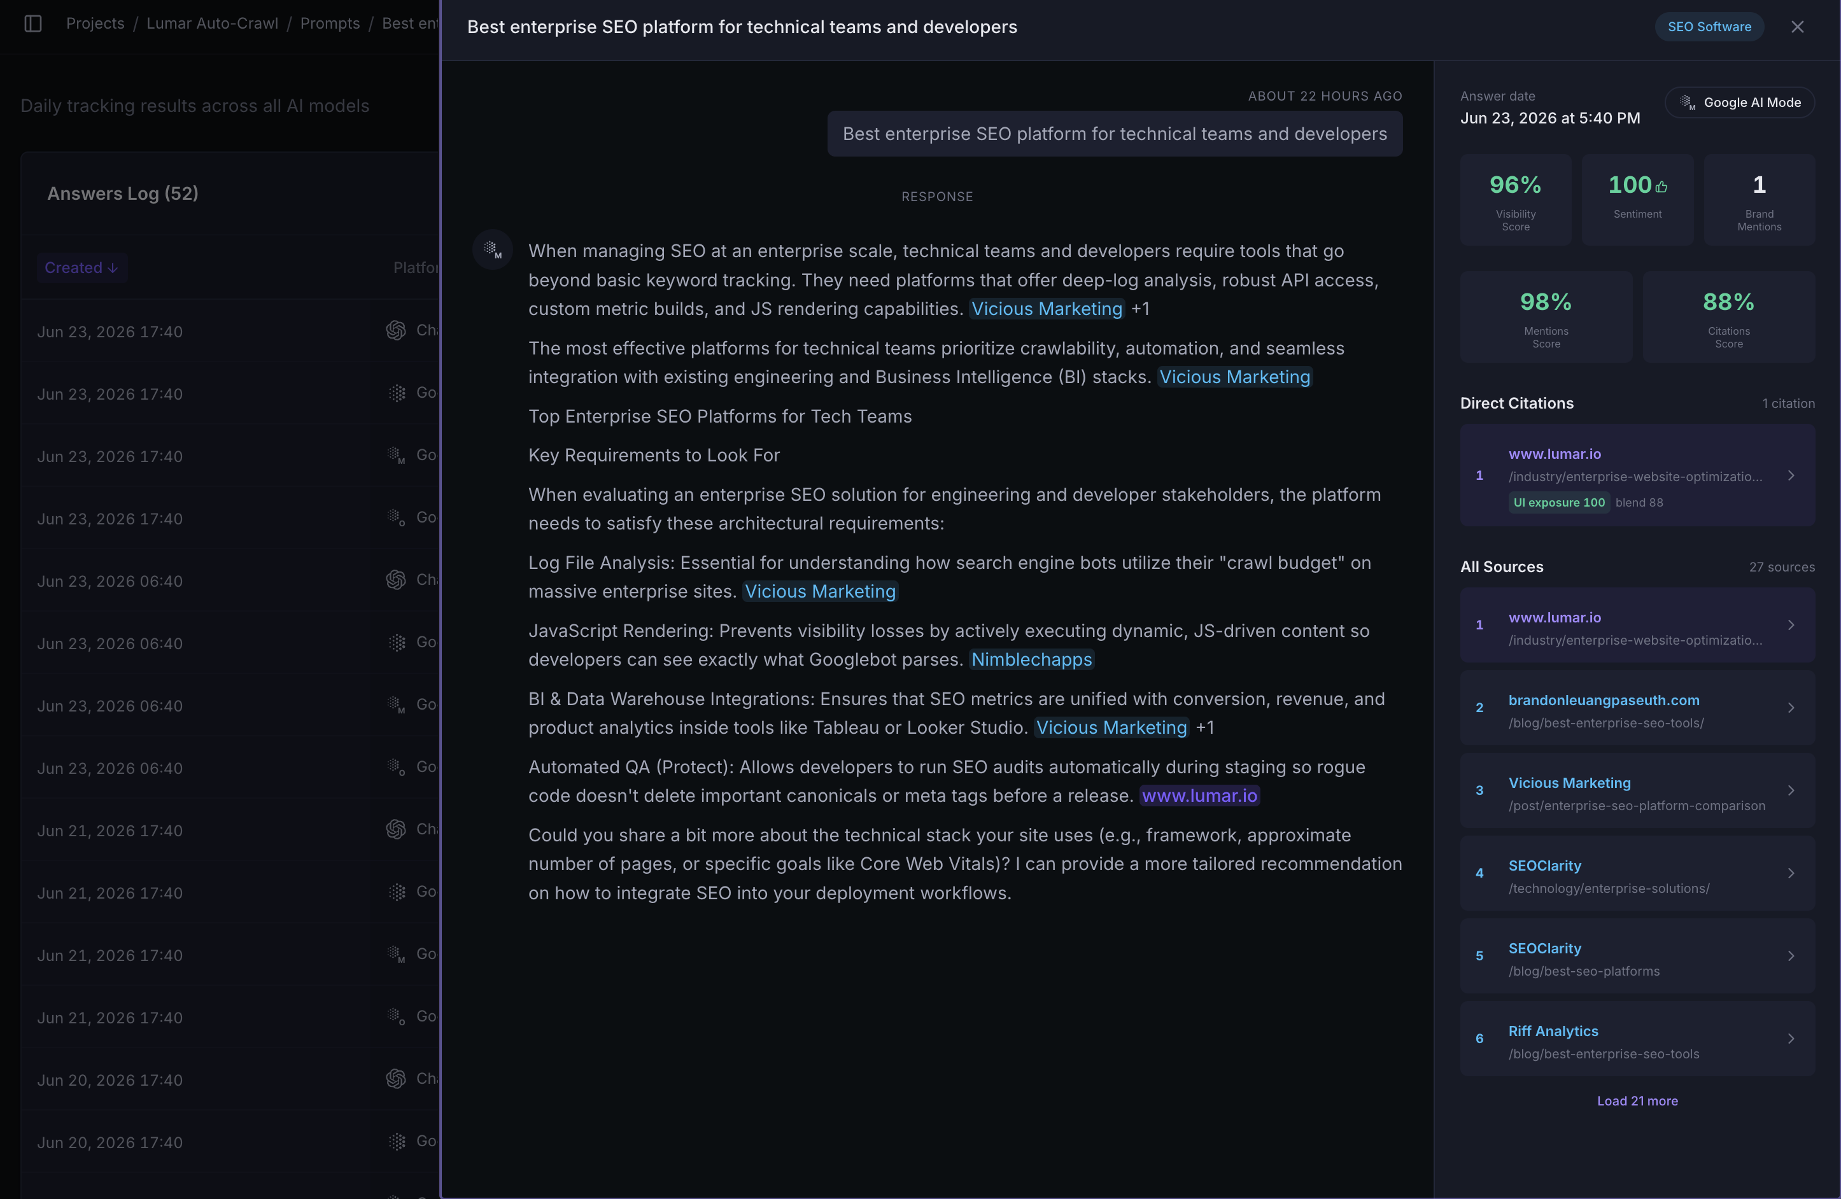Open the Prompts breadcrumb

point(330,24)
